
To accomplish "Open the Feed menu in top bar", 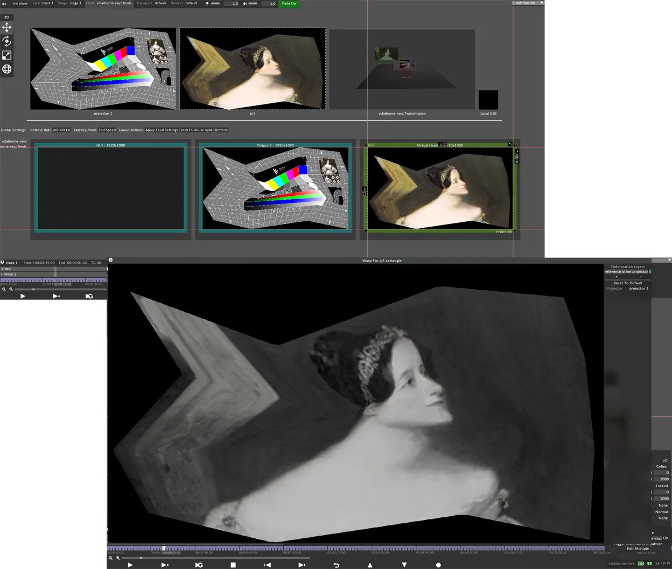I will point(90,3).
